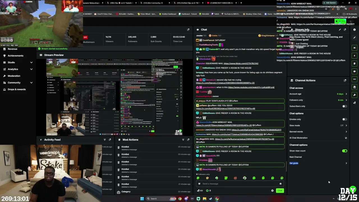The width and height of the screenshot is (359, 202).
Task: Toggle Emotes only chat
Action: tap(344, 120)
